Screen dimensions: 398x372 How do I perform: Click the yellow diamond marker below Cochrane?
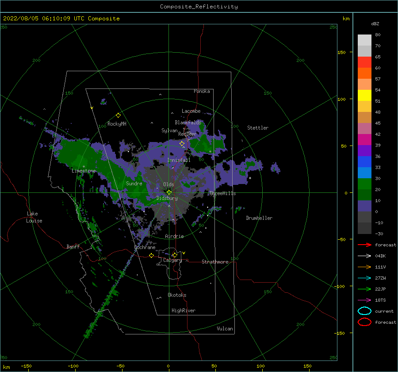pos(151,256)
